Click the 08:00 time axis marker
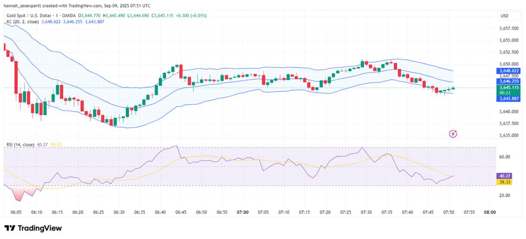This screenshot has width=526, height=239. [x=490, y=212]
